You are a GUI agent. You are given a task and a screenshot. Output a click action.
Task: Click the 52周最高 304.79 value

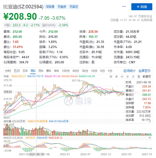tap(24, 62)
